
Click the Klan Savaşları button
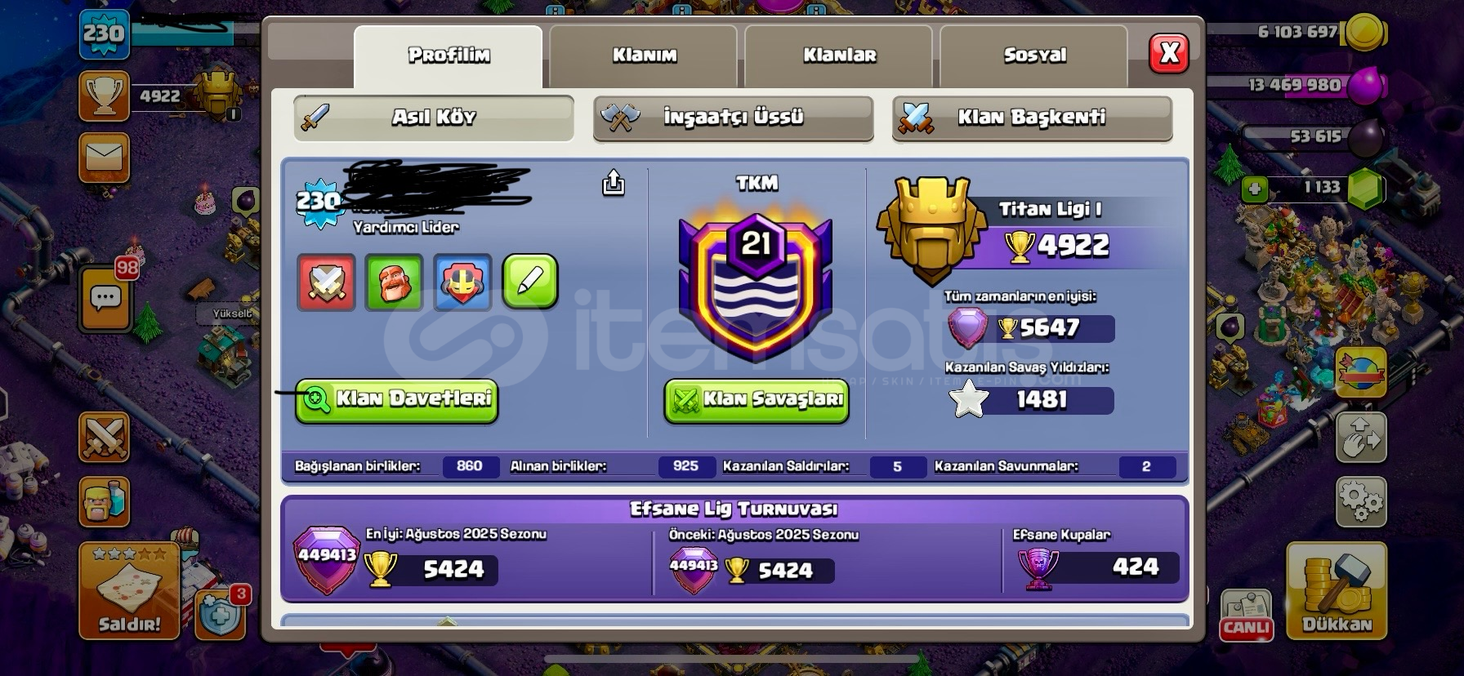[x=757, y=401]
